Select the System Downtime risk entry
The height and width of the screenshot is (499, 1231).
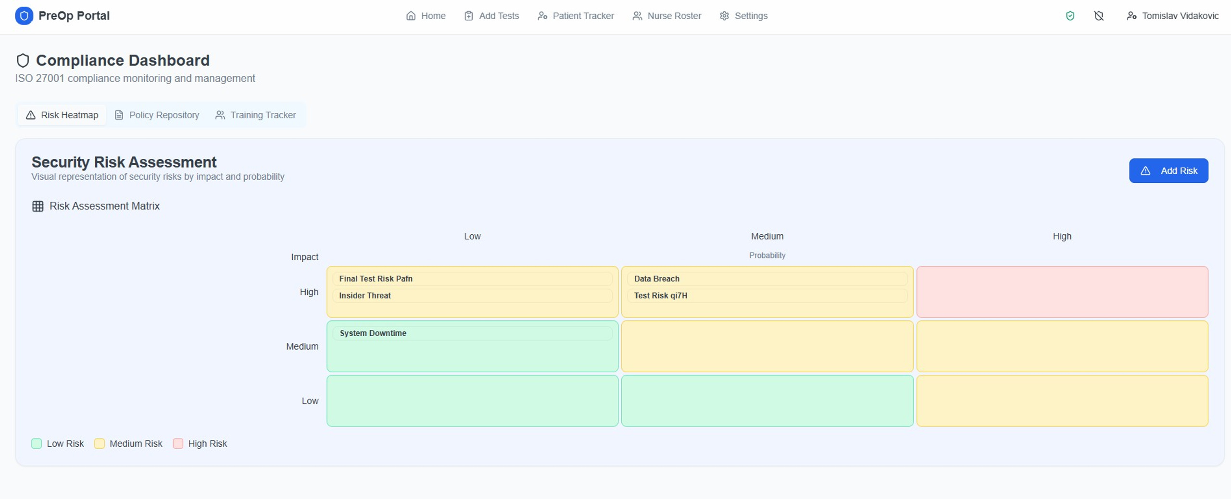point(472,333)
